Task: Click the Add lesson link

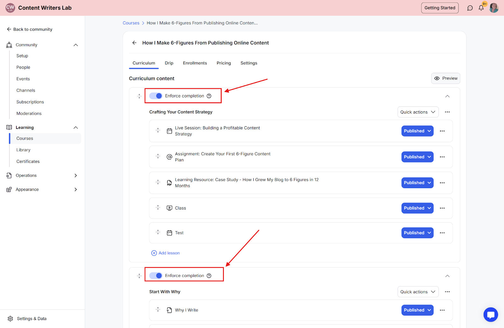Action: pyautogui.click(x=166, y=253)
